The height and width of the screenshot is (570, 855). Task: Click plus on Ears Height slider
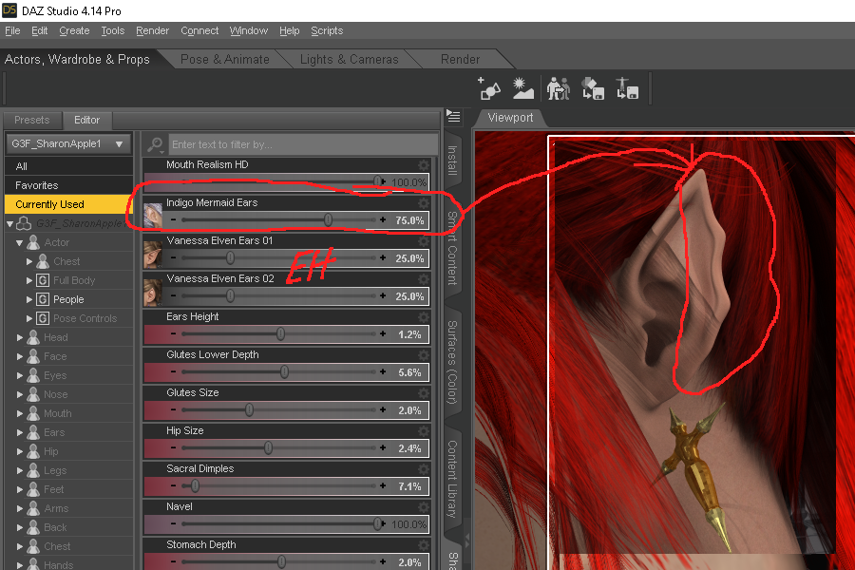click(383, 333)
